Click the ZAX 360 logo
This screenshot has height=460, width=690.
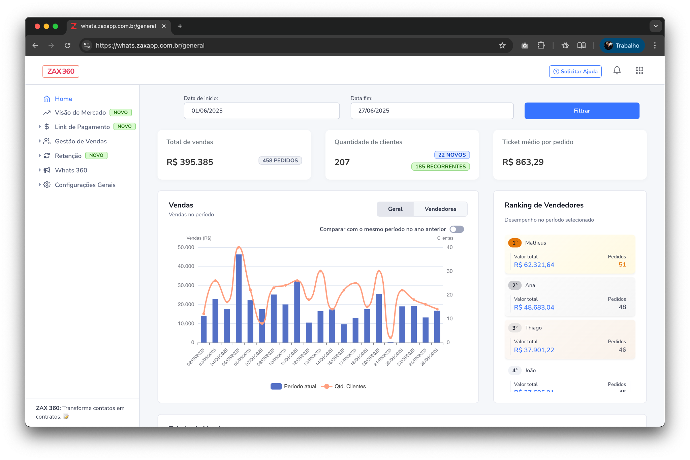pos(61,71)
